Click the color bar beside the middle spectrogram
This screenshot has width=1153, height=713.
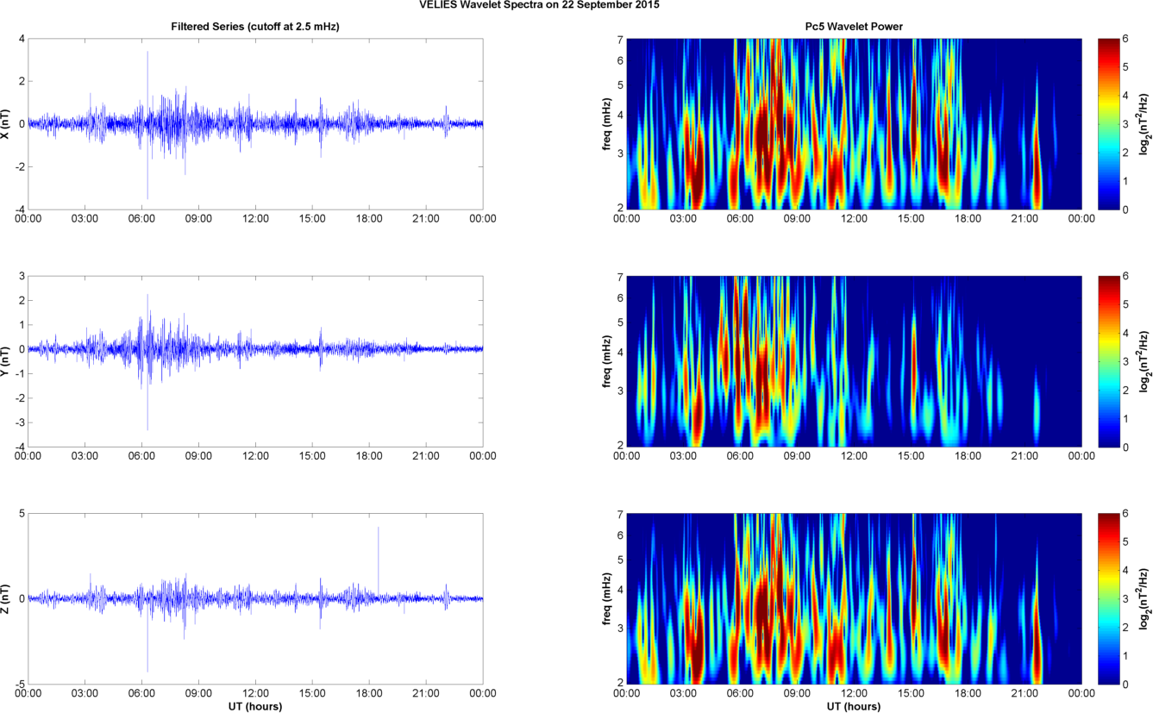[1108, 360]
